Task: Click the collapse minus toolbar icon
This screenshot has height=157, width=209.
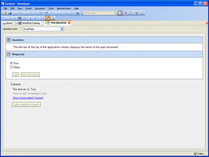Action: pos(61,13)
